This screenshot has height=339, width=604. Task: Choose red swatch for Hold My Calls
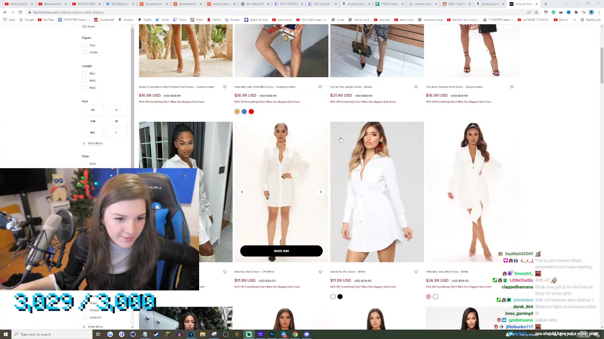coord(251,112)
